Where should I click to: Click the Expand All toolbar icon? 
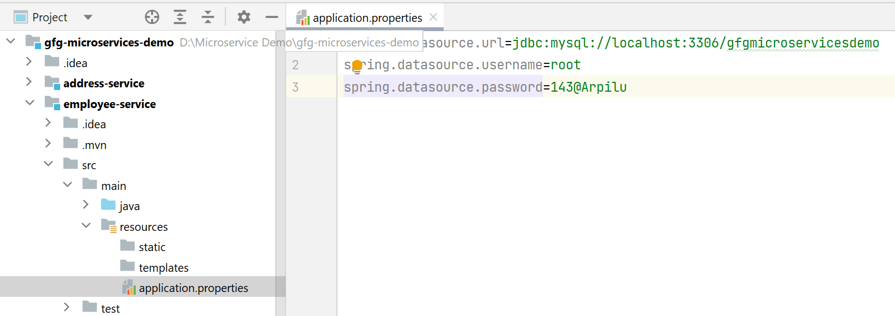180,17
